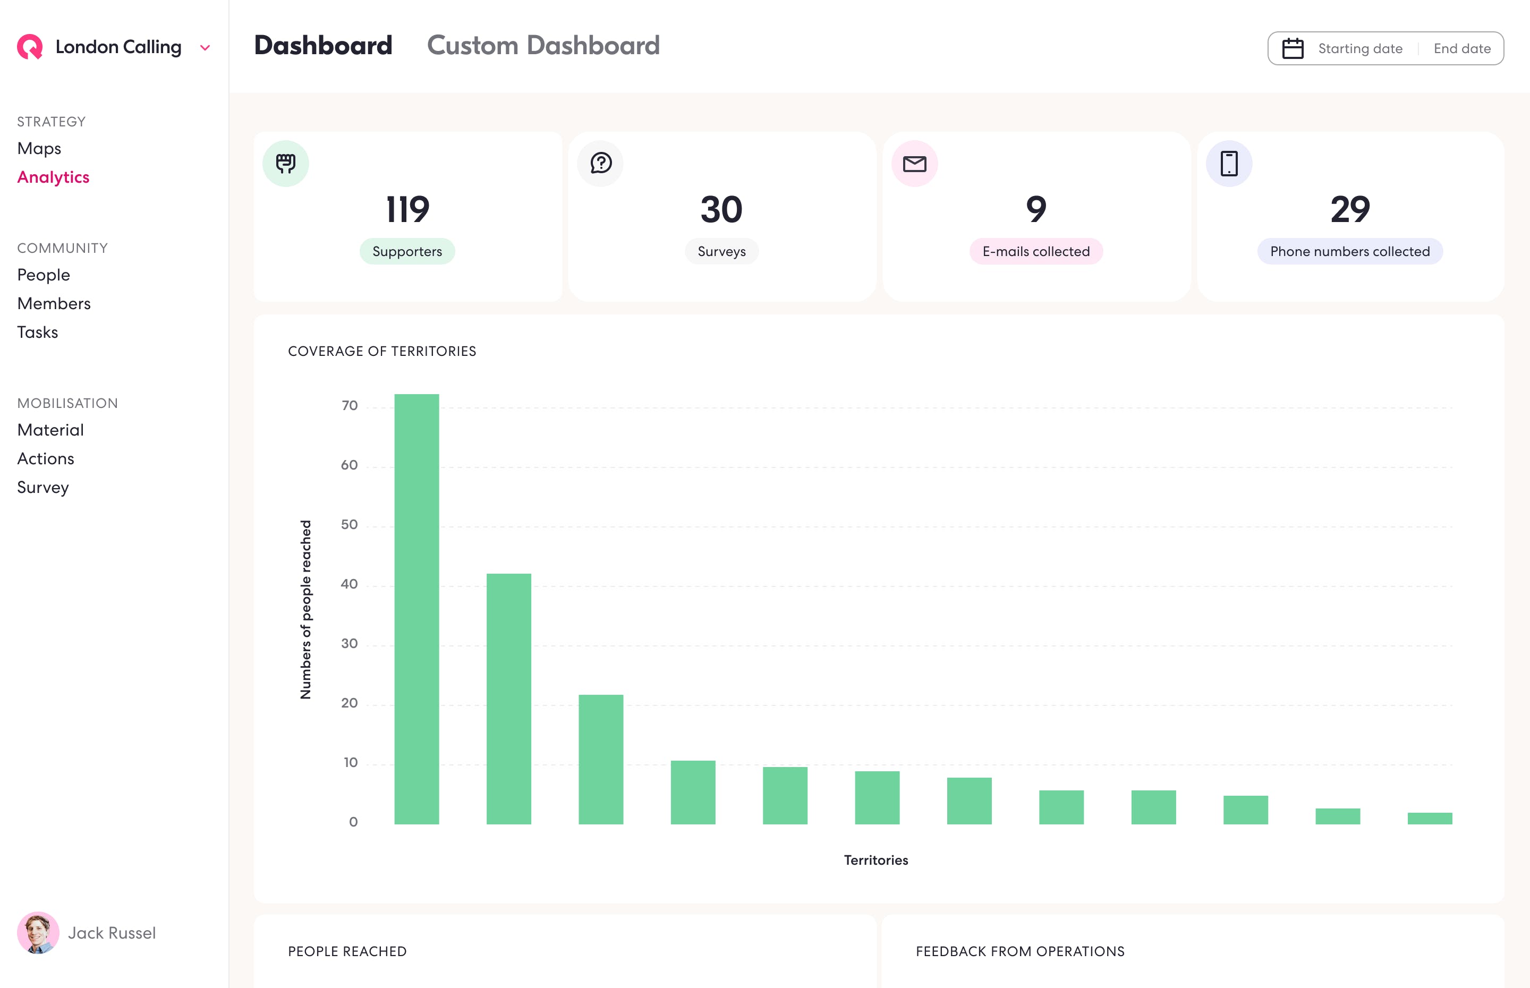Screen dimensions: 1530x988
Task: Click the tallest green territory bar
Action: [416, 608]
